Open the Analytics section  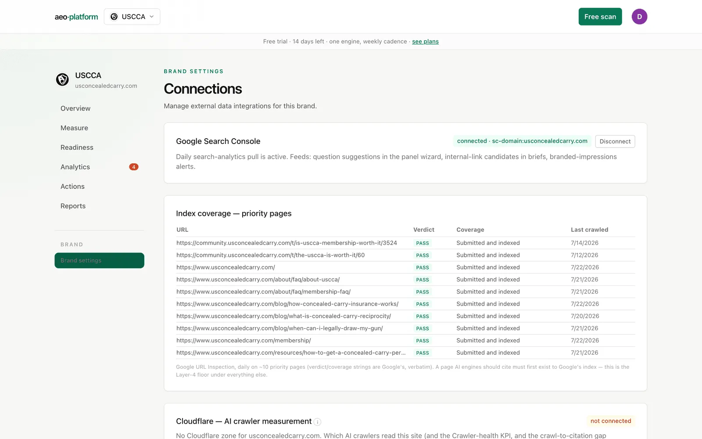click(75, 167)
